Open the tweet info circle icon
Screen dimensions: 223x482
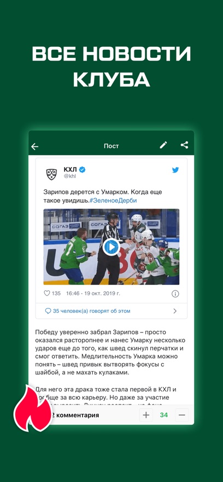point(175,294)
